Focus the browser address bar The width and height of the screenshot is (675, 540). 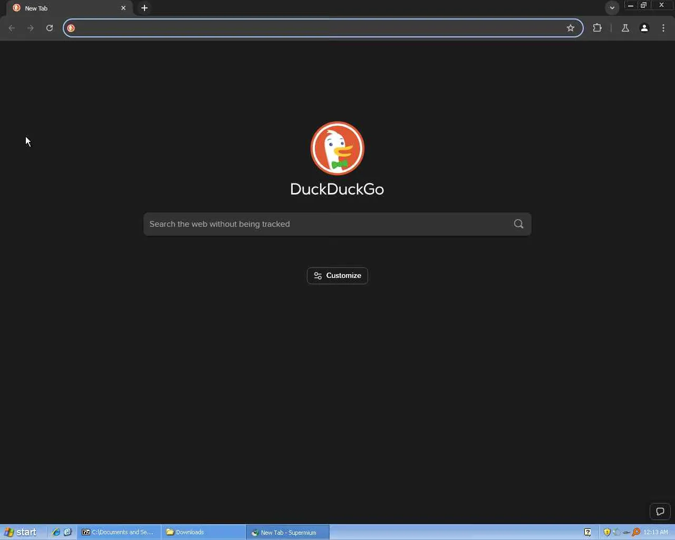pos(323,28)
